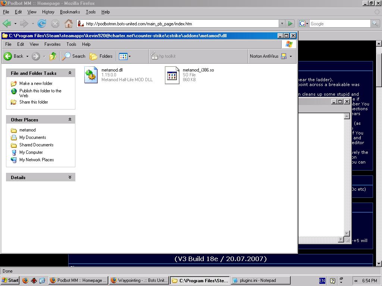382x286 pixels.
Task: Toggle Explorer Folders pane button
Action: (101, 56)
